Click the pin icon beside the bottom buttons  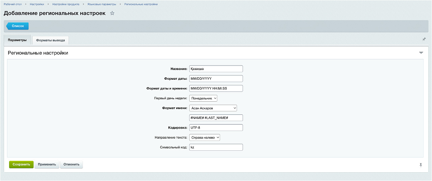tap(421, 165)
